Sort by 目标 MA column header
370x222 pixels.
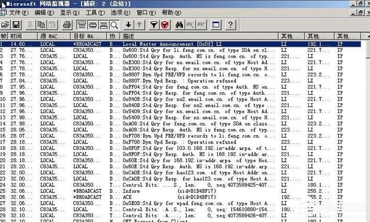click(89, 36)
